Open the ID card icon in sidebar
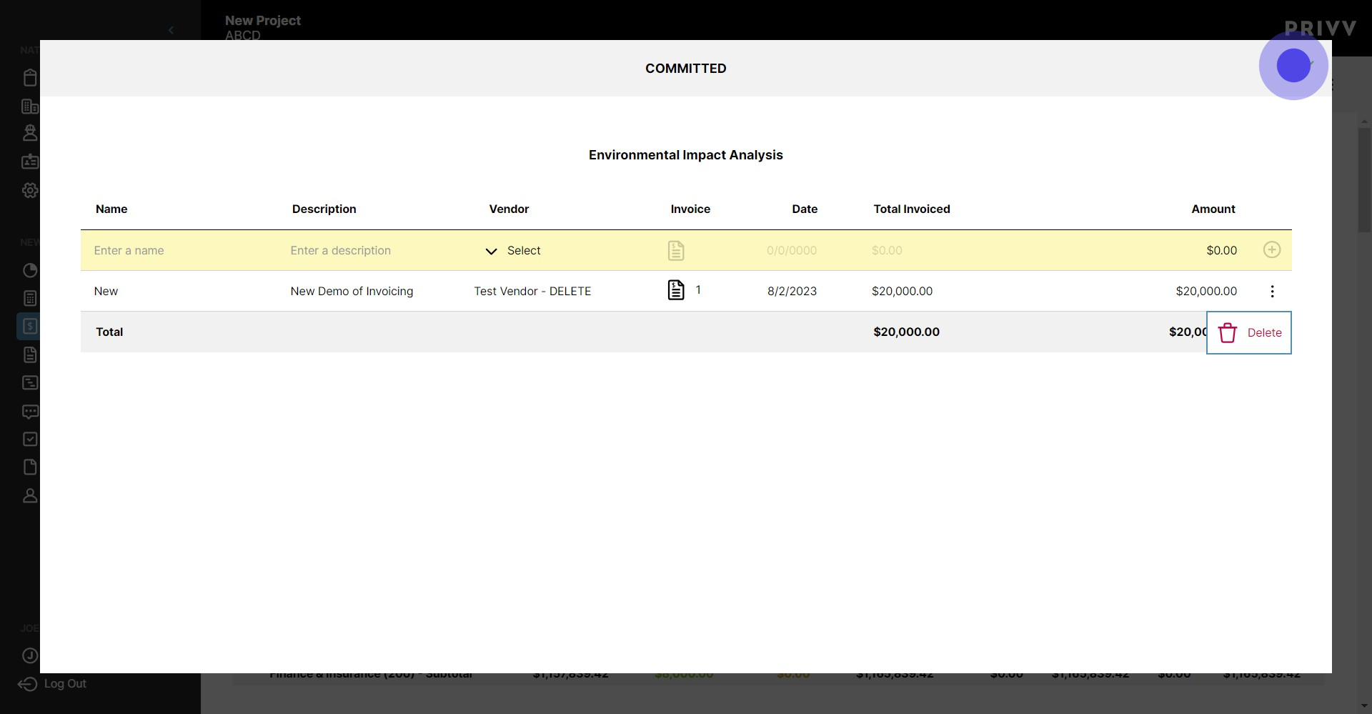The width and height of the screenshot is (1372, 714). point(30,162)
